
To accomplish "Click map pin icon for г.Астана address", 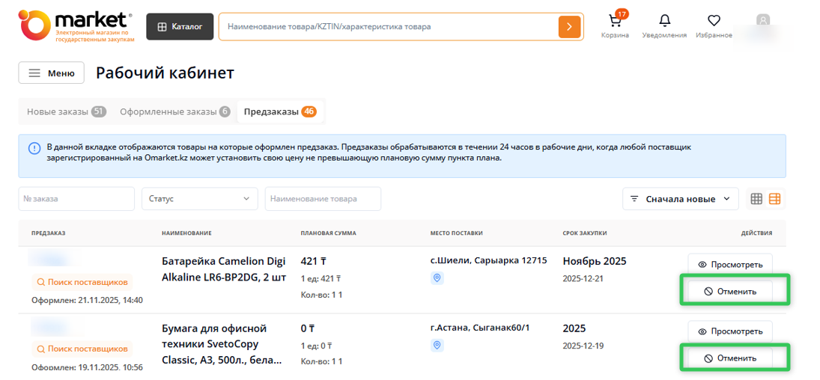I will (x=437, y=345).
